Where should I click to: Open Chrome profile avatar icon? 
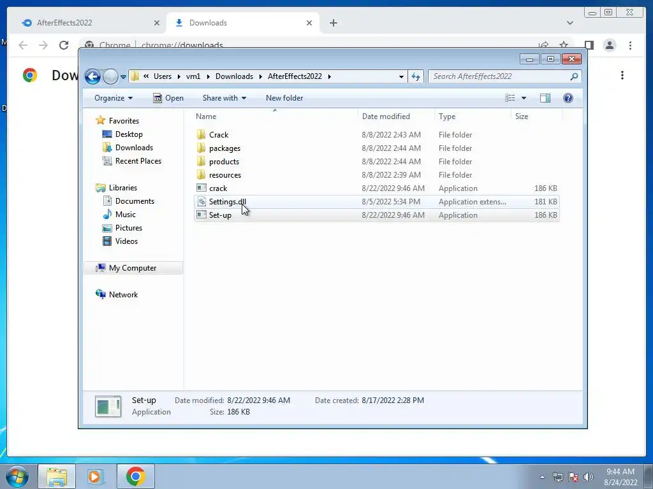pos(609,45)
